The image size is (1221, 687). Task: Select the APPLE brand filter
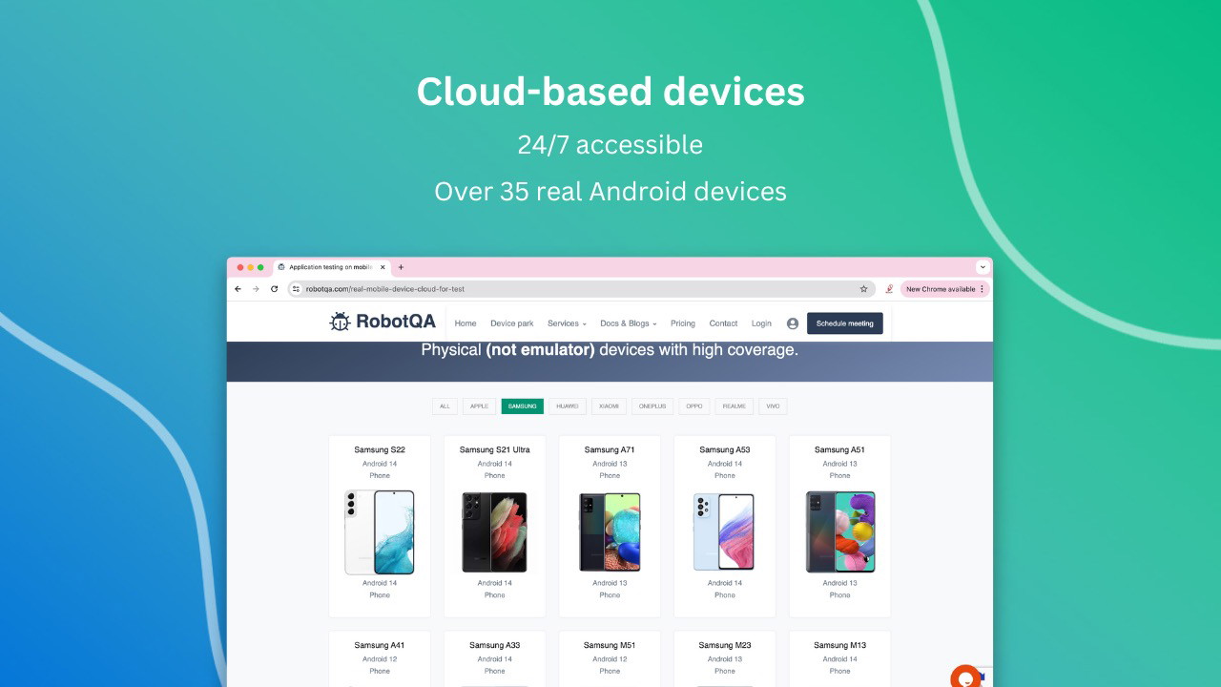479,406
